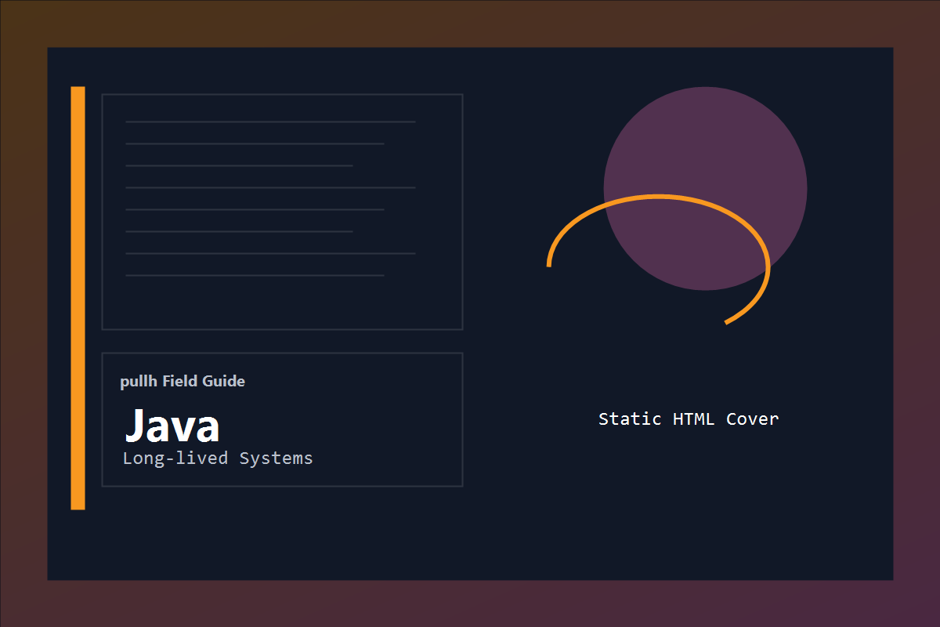Click the "Static HTML Cover" caption
The width and height of the screenshot is (940, 627).
(689, 419)
